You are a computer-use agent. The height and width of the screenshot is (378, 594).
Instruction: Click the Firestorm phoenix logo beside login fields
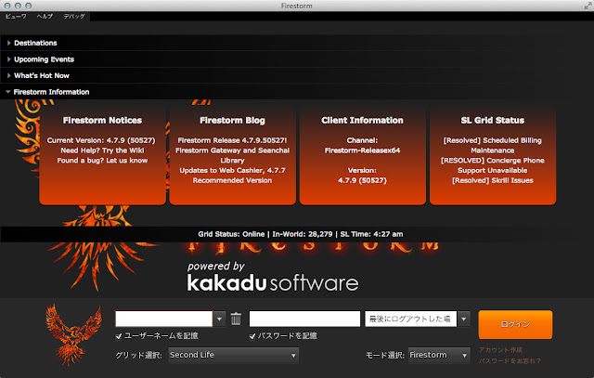click(74, 334)
